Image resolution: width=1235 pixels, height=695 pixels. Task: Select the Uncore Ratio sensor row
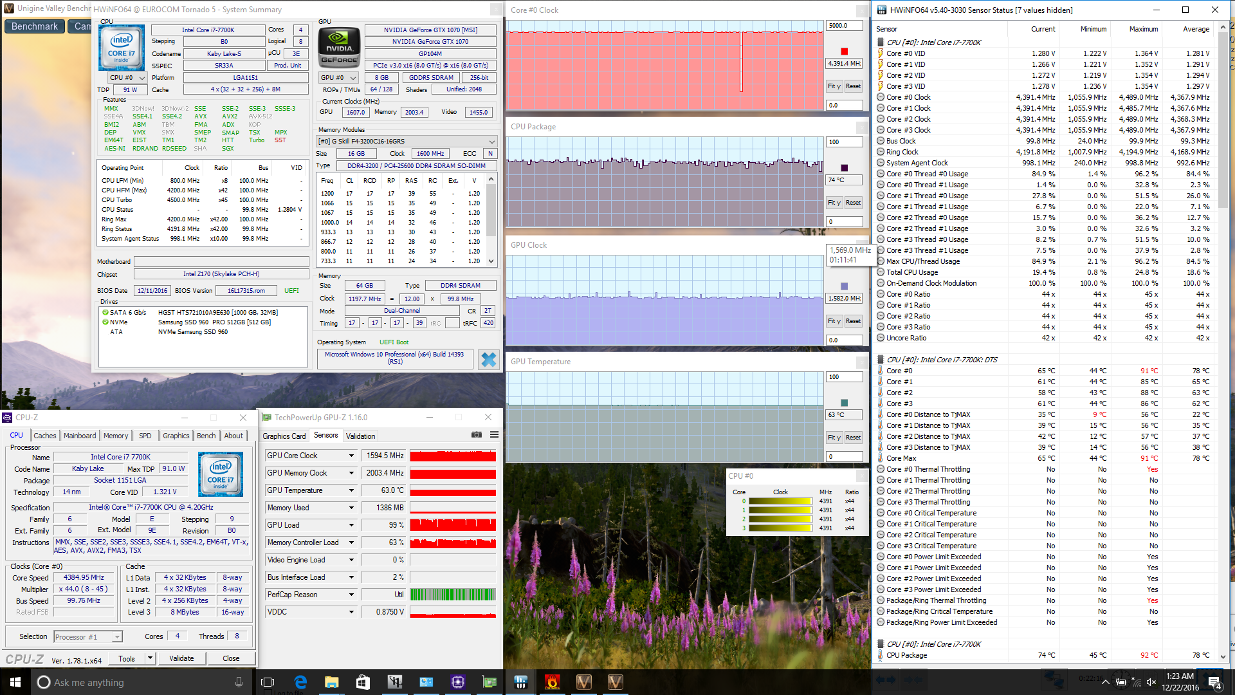click(x=1045, y=338)
